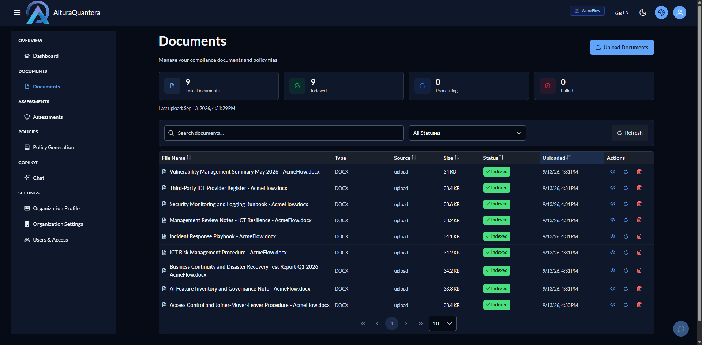Click the AlturaQuantera logo
This screenshot has height=345, width=702.
coord(38,12)
